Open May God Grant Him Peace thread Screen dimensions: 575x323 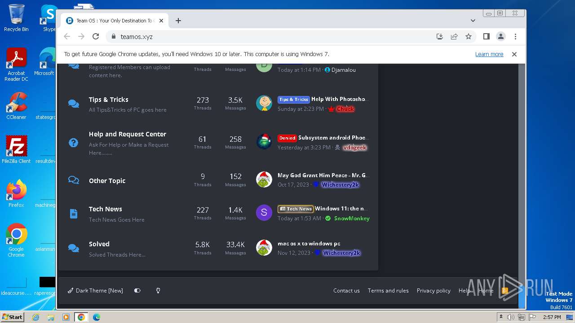[x=323, y=175]
